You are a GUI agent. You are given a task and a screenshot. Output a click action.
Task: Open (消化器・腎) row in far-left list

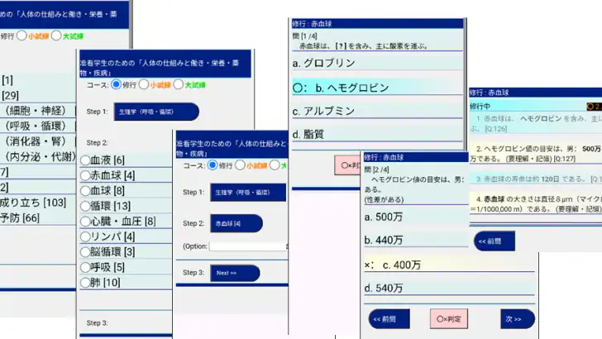point(38,141)
